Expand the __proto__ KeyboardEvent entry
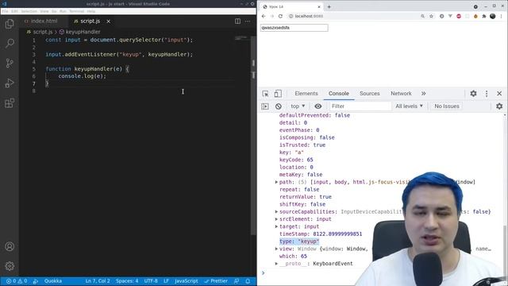The width and height of the screenshot is (508, 286). coord(276,264)
